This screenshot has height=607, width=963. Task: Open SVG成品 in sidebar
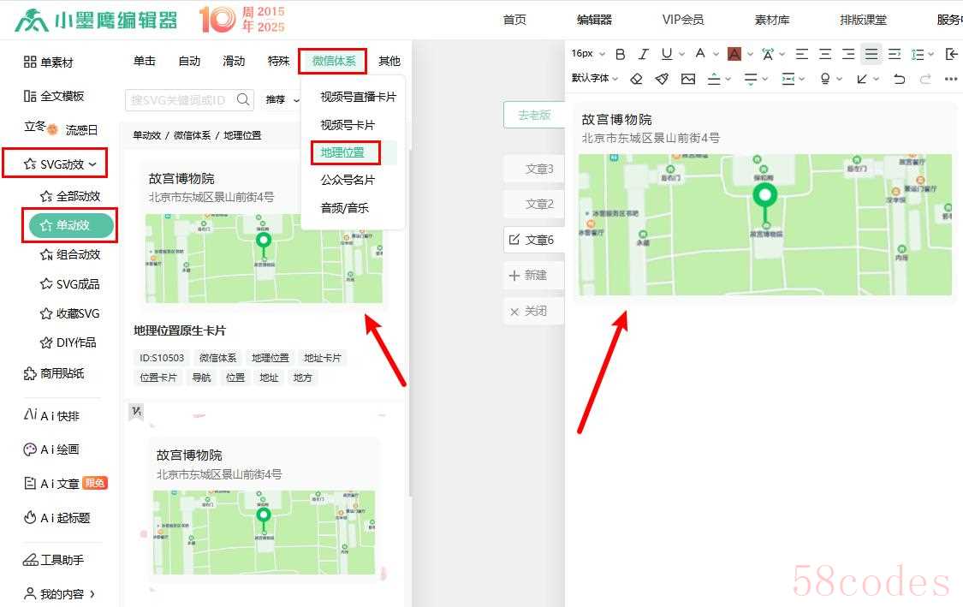click(x=69, y=284)
